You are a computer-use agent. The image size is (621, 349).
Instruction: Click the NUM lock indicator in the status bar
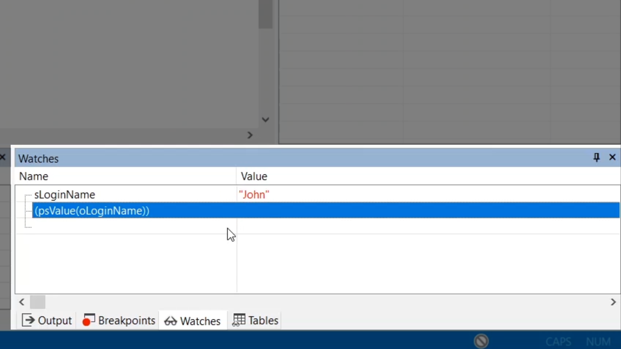pyautogui.click(x=598, y=342)
